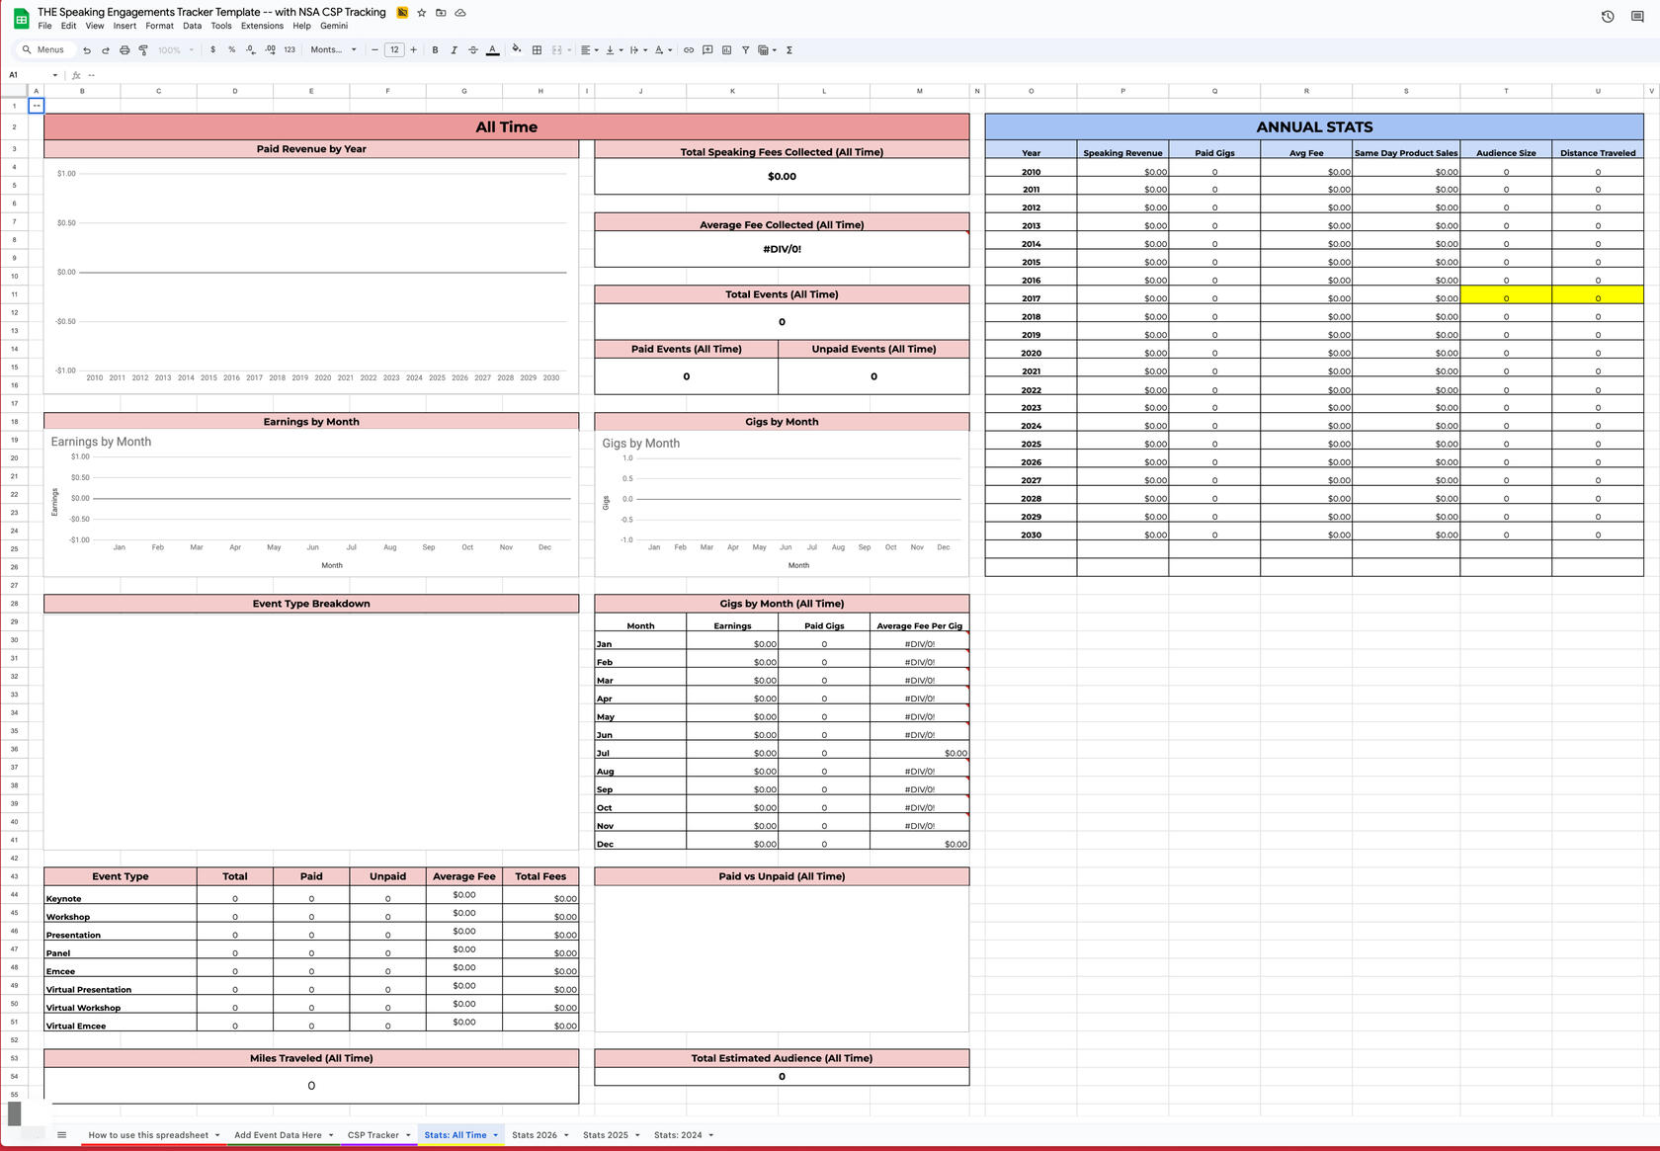Expand the Stats 2026 tab menu arrow
Image resolution: width=1660 pixels, height=1151 pixels.
566,1135
